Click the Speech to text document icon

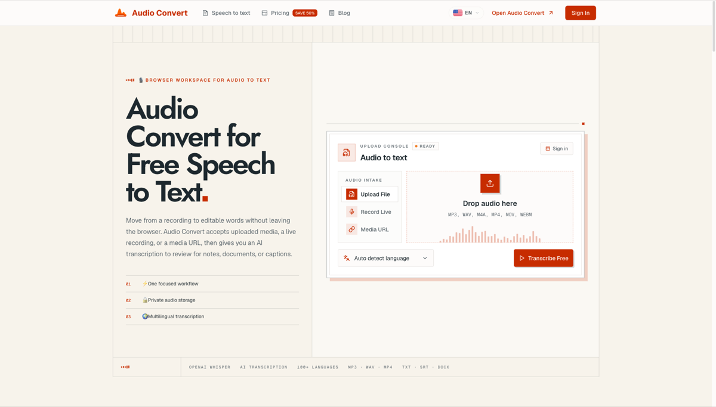205,13
